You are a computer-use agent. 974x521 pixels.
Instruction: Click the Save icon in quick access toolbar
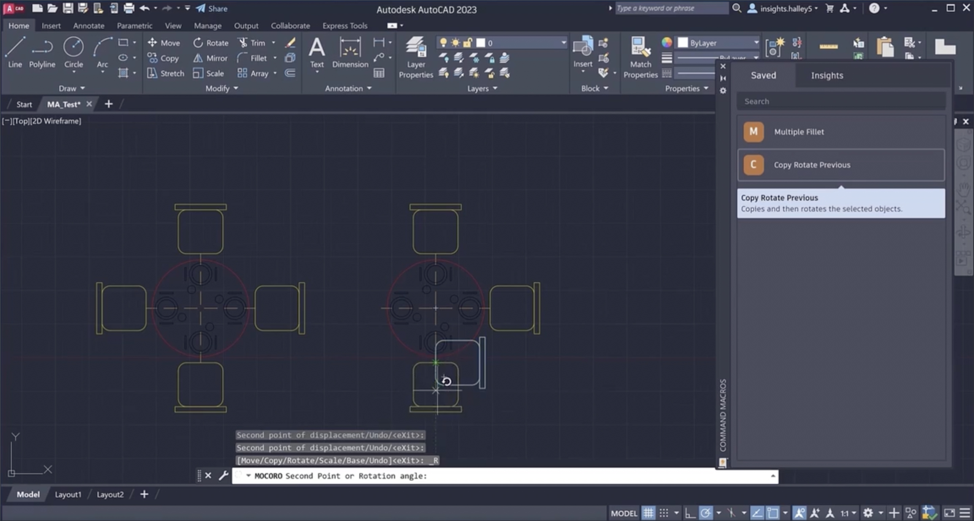[x=68, y=8]
